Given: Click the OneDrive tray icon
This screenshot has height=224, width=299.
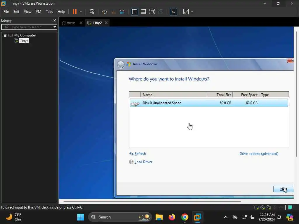Looking at the screenshot, I should coord(235,217).
